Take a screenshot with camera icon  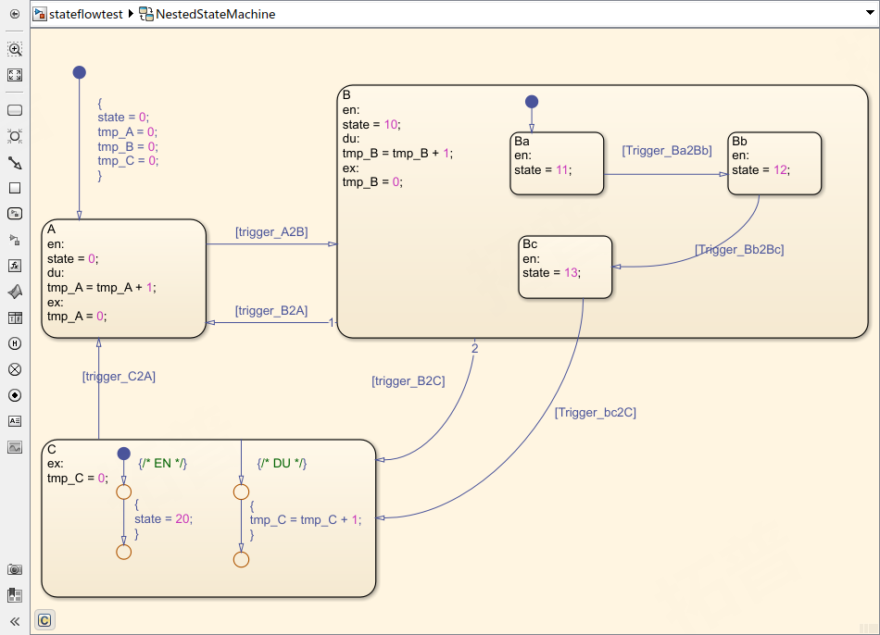[15, 569]
